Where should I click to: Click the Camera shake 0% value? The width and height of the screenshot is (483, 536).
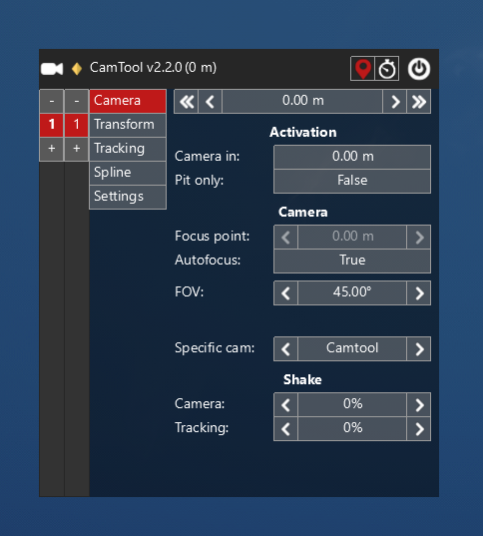pos(352,404)
